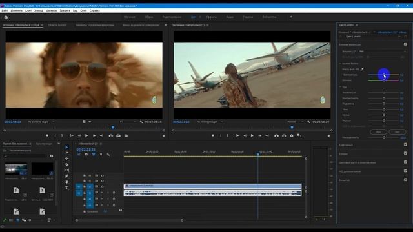
Task: Mute the first audio track
Action: tap(102, 193)
